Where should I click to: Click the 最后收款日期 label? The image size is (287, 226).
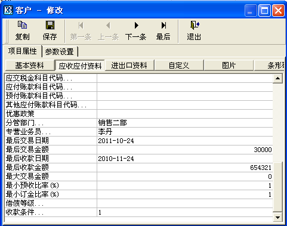click(27, 159)
